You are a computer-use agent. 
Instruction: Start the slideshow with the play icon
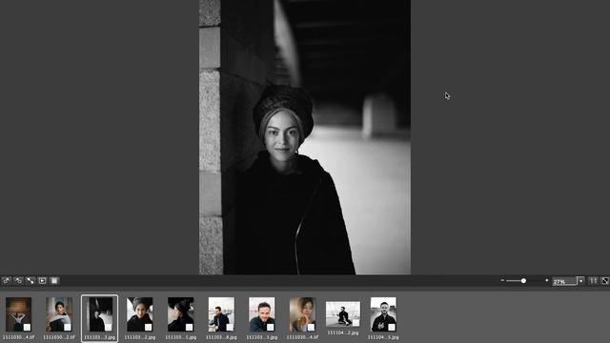(42, 280)
